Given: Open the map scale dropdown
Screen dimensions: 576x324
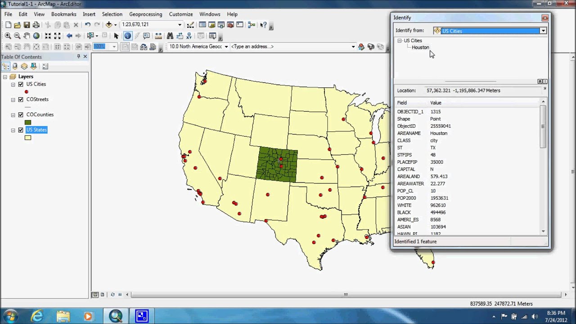Looking at the screenshot, I should [180, 25].
